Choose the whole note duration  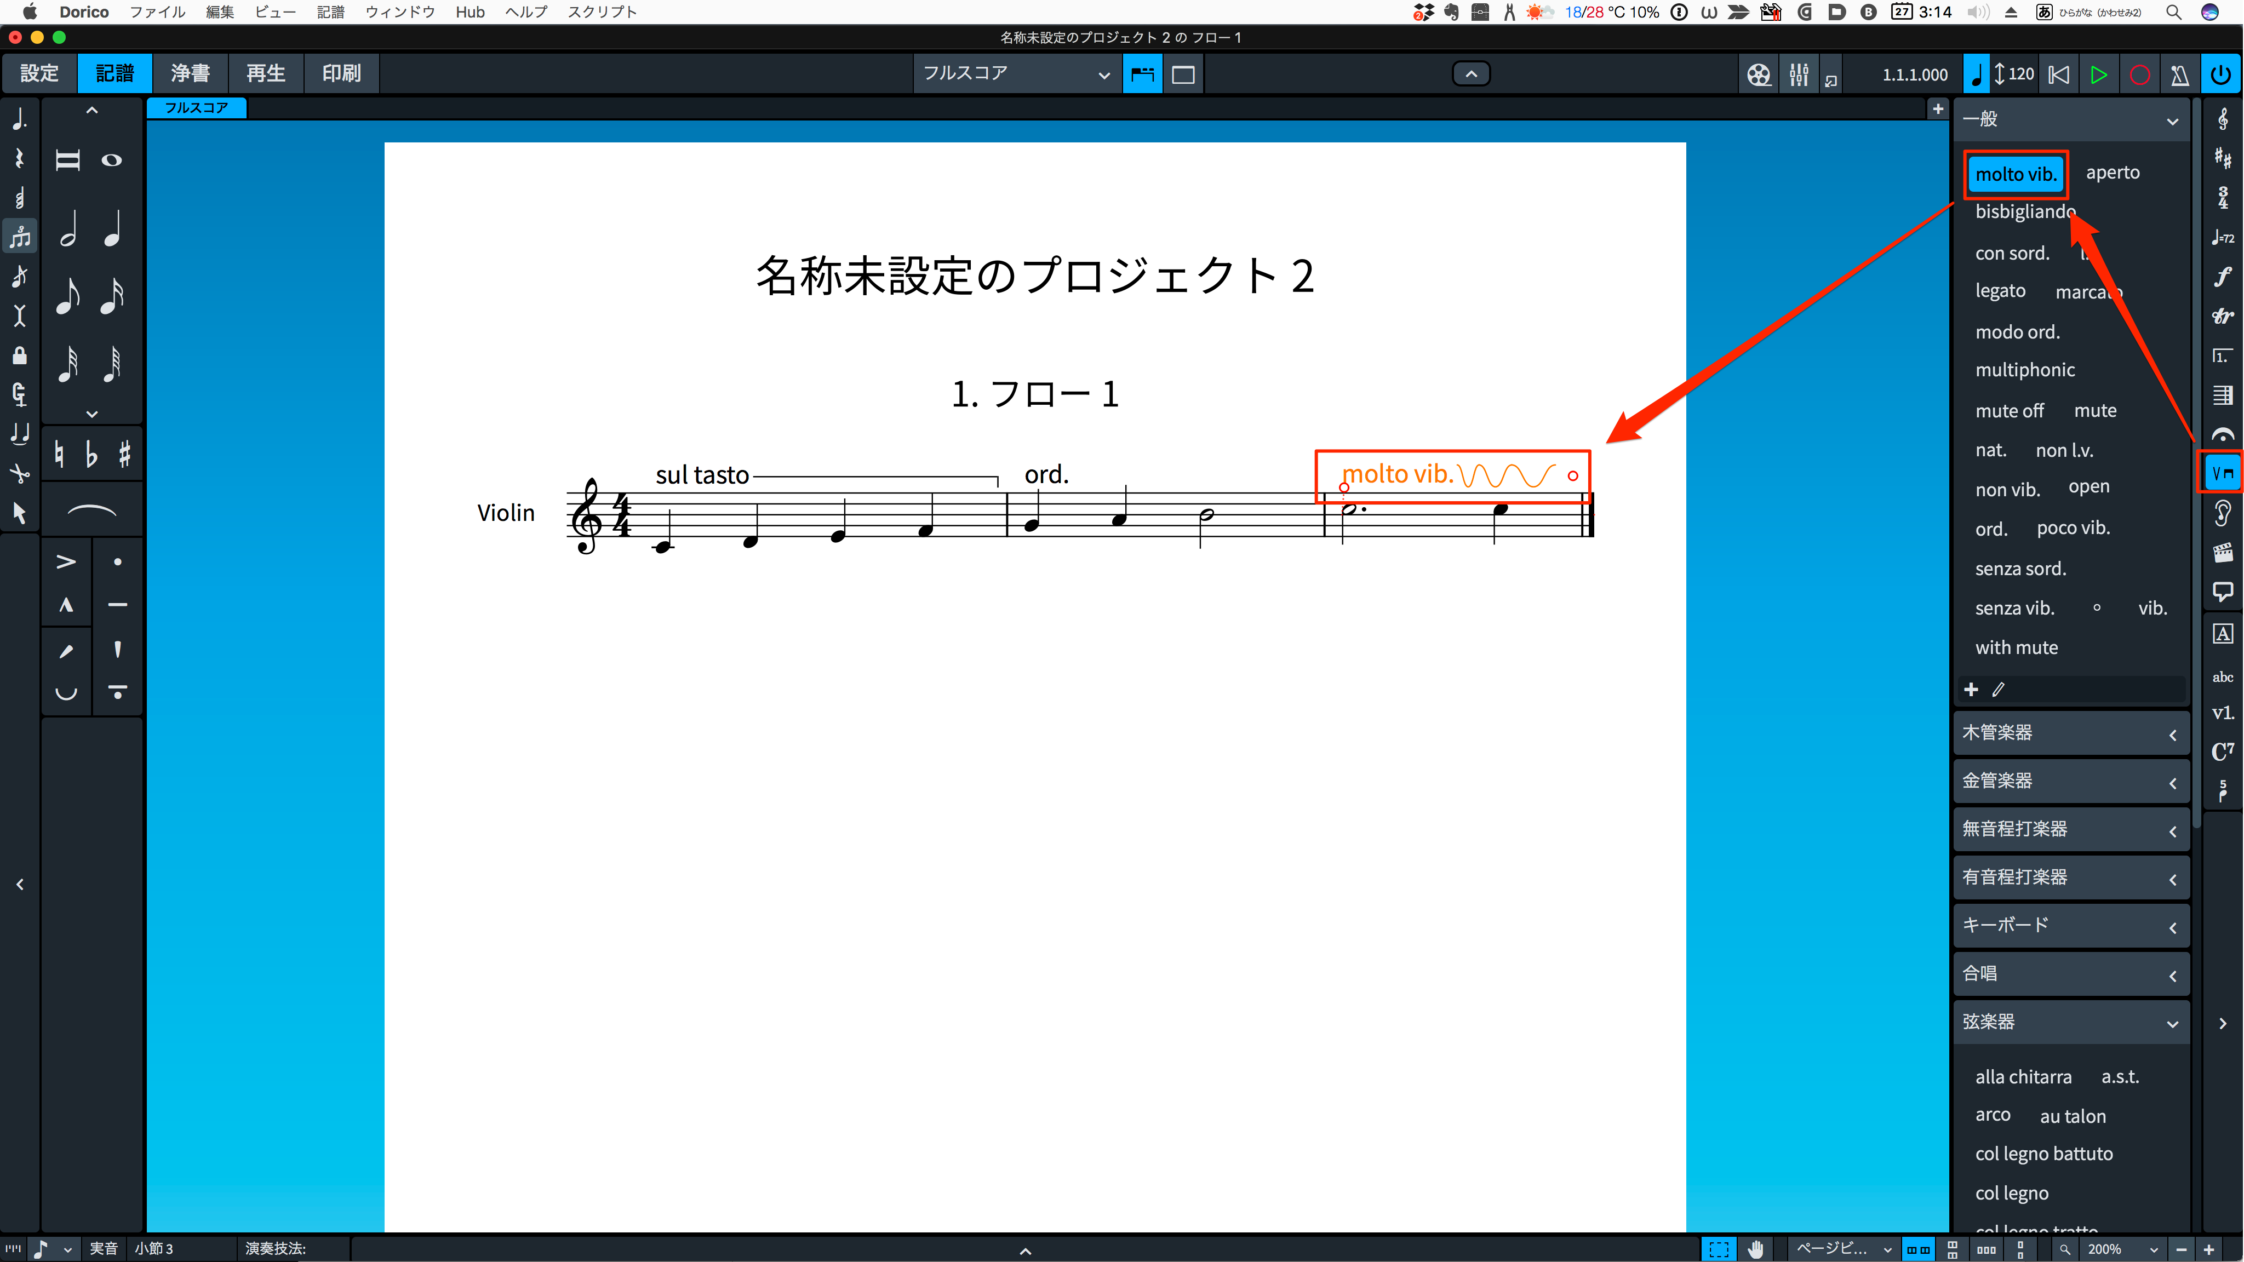pyautogui.click(x=112, y=160)
